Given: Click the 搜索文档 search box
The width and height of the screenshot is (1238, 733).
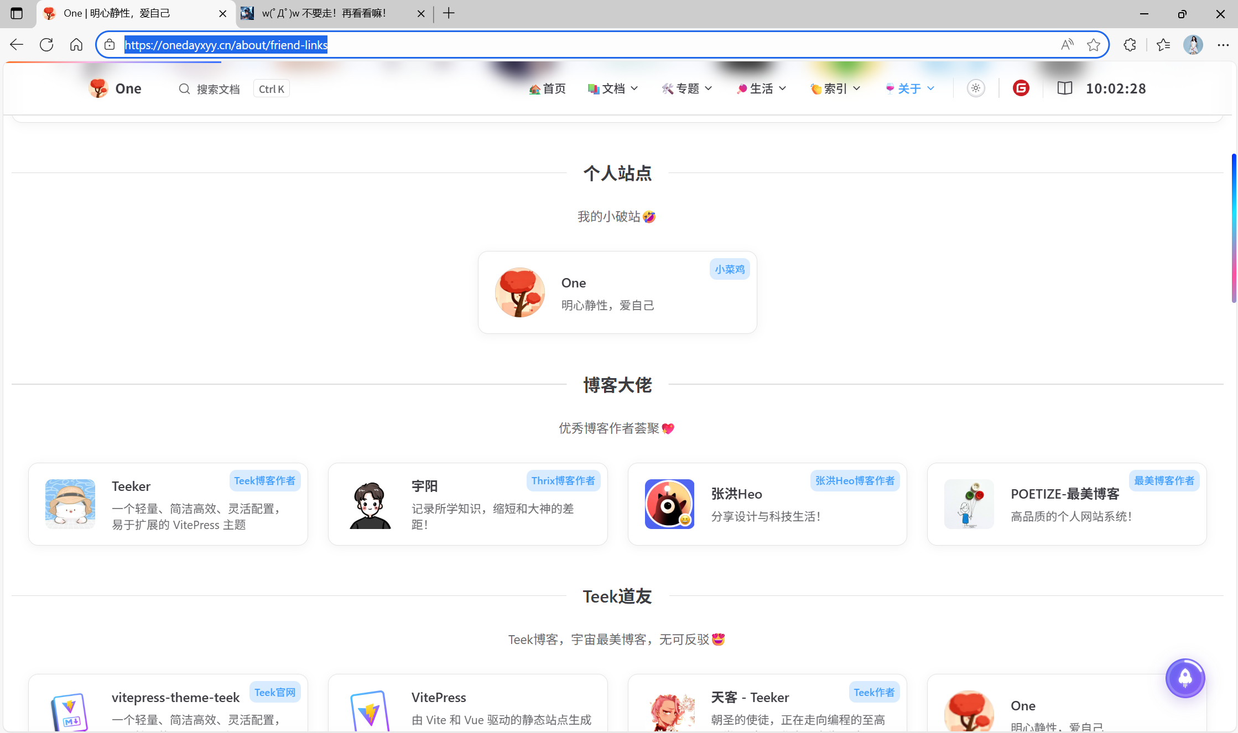Looking at the screenshot, I should [x=218, y=89].
